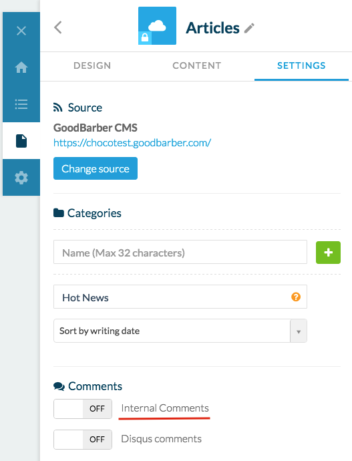The width and height of the screenshot is (352, 461).
Task: Edit the Articles title with pencil icon
Action: [249, 28]
